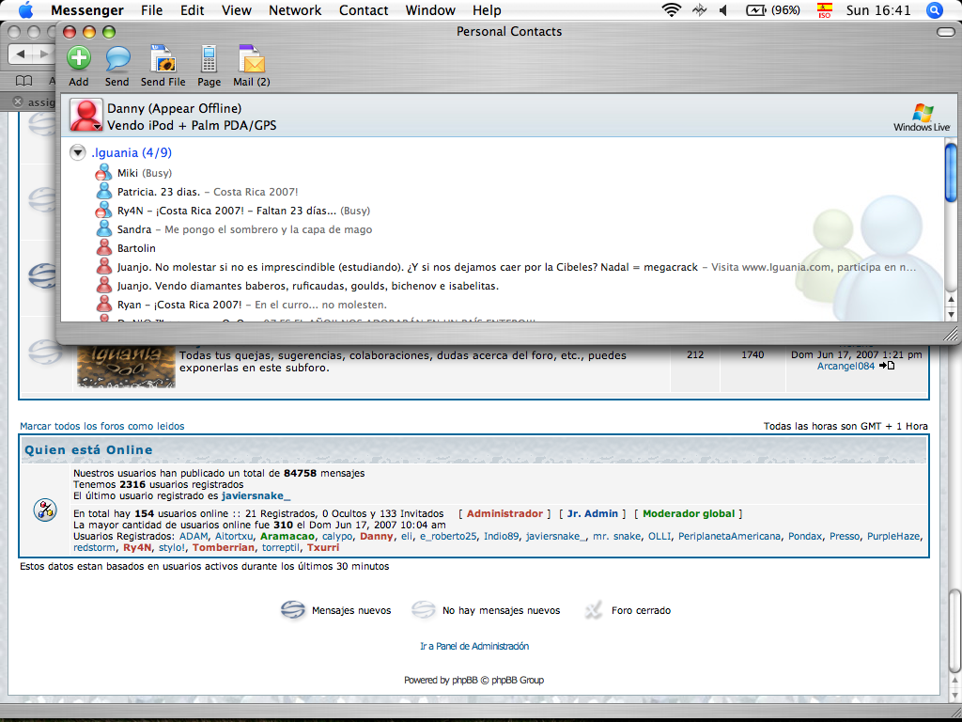Click the Messenger contact list scrollbar thumb
The width and height of the screenshot is (962, 722).
[951, 172]
